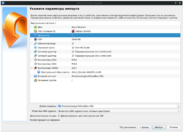Viewport: 184px width, 133px height.
Task: Click the Имя row green icon
Action: click(35, 27)
